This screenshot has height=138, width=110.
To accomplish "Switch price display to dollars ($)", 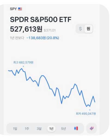I will tap(80, 29).
